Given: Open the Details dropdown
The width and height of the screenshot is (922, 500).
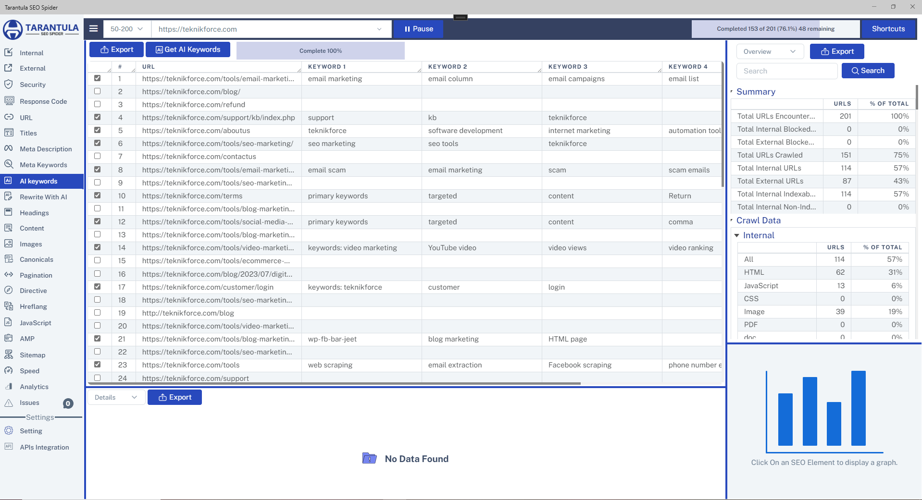Looking at the screenshot, I should click(116, 397).
